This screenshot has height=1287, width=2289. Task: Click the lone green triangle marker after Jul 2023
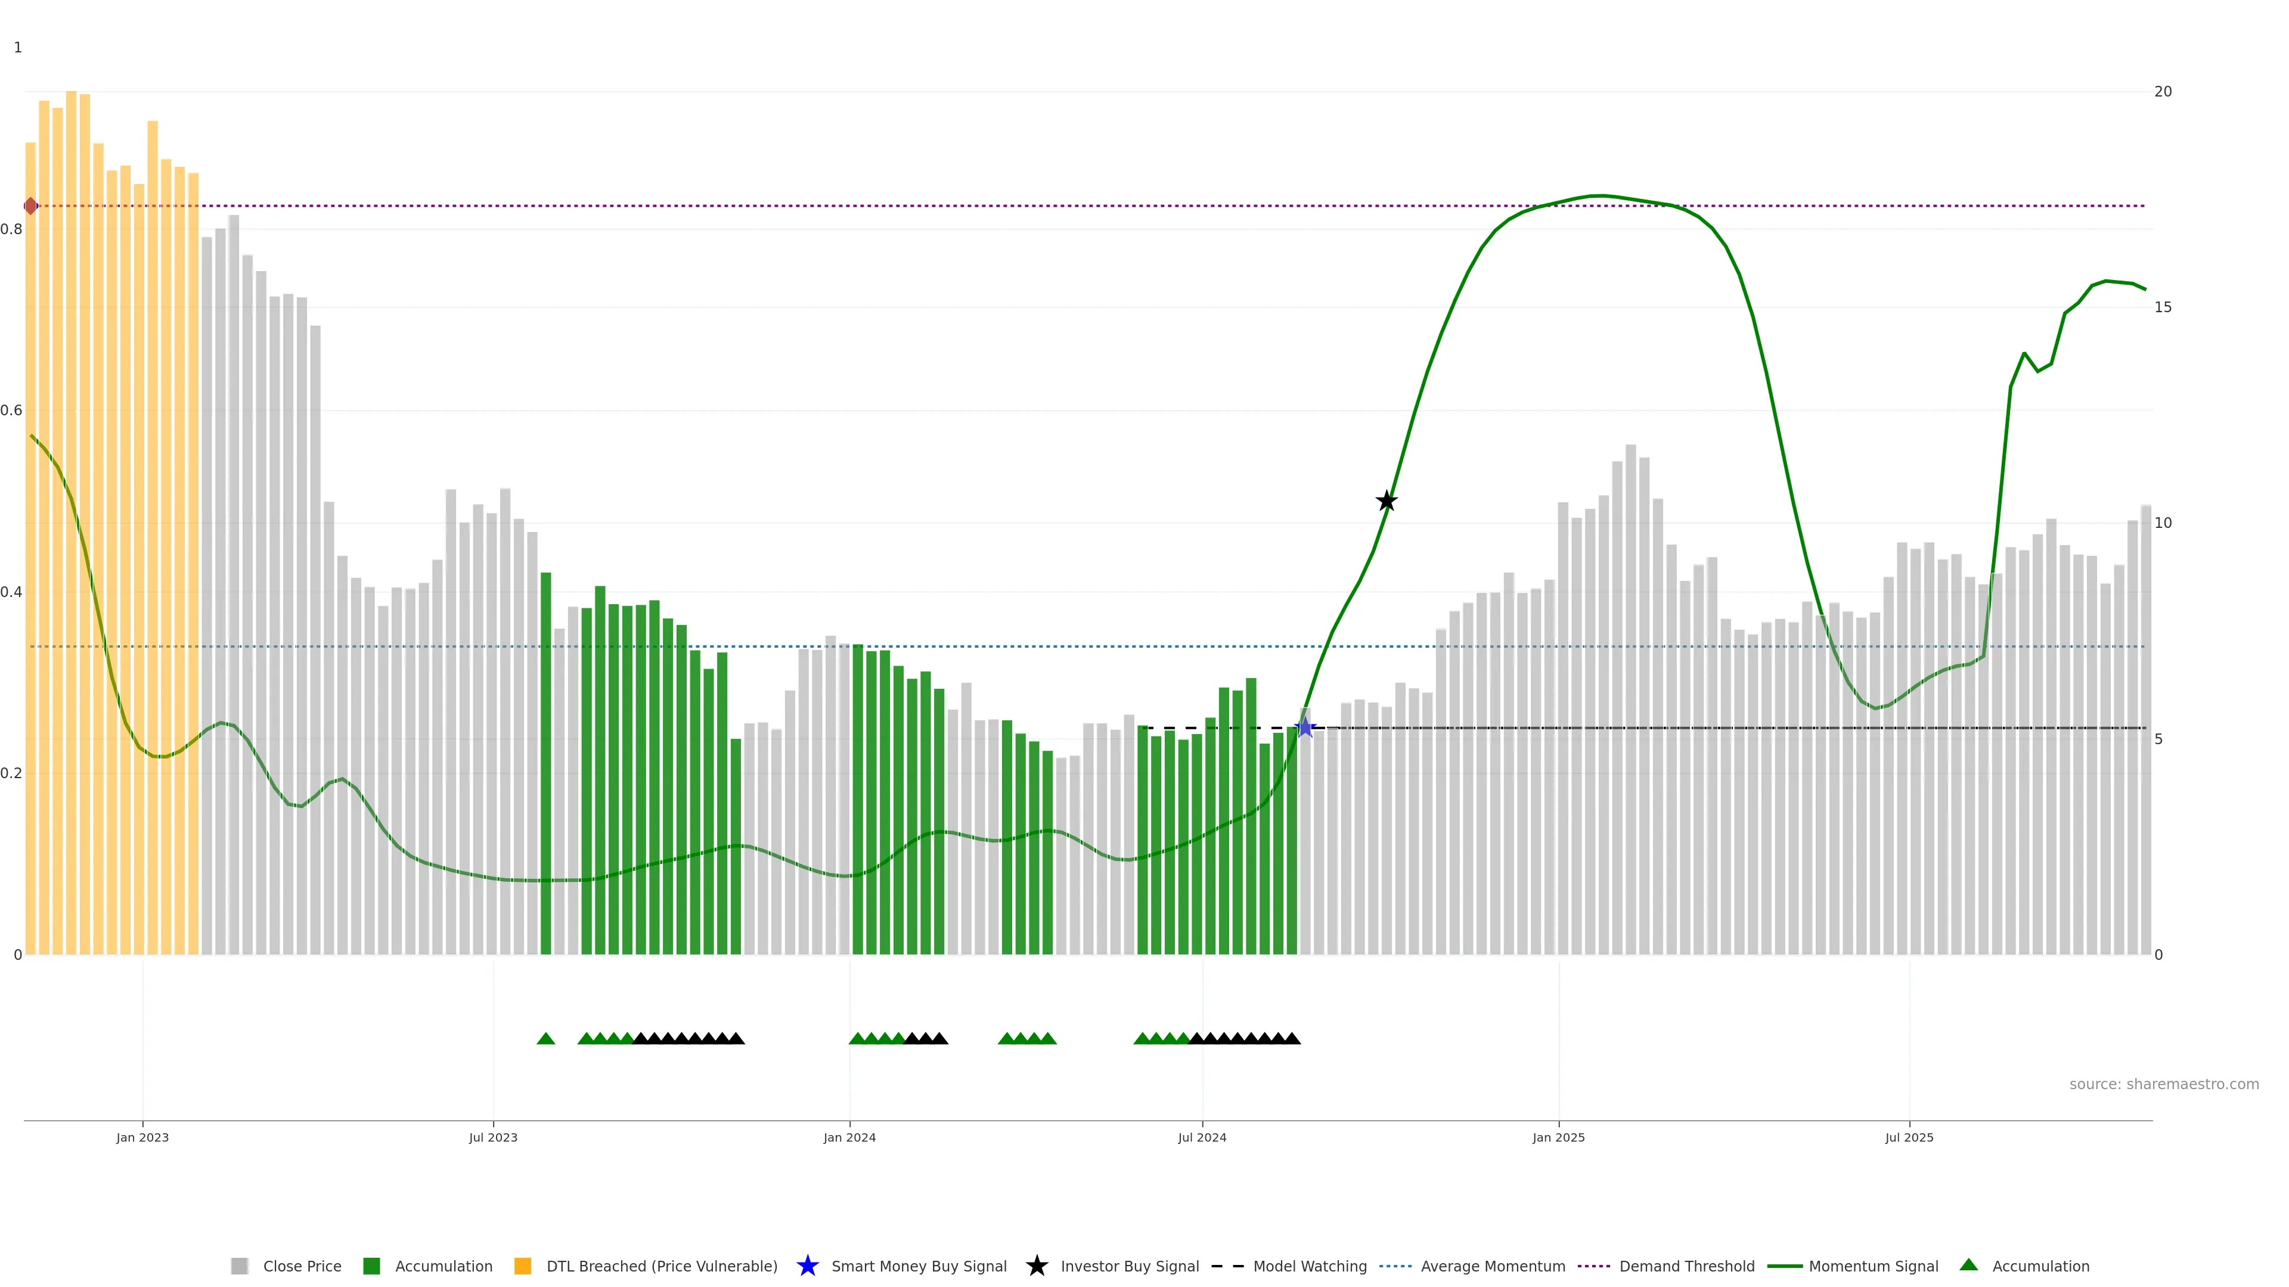[x=545, y=1039]
